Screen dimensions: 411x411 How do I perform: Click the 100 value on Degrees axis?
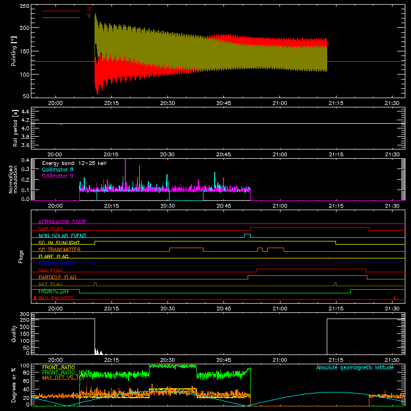pos(24,366)
